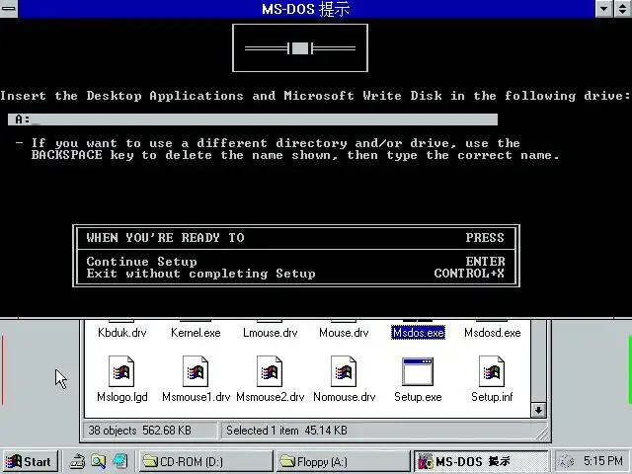Viewport: 632px width, 474px height.
Task: Select the Msdosd.exe file name
Action: [492, 333]
